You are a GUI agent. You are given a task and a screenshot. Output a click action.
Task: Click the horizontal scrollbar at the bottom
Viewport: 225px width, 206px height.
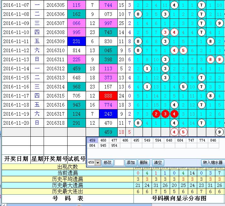click(x=112, y=204)
